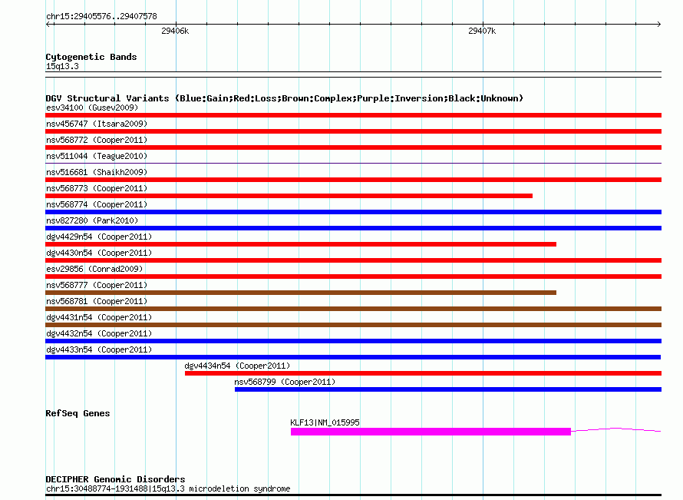This screenshot has height=500, width=683.
Task: Click the nsv568772 (Cooper2011) label
Action: (97, 140)
